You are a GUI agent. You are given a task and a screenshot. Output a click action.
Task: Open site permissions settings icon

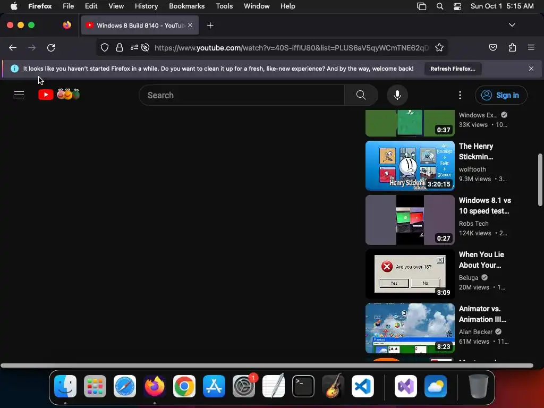coord(134,47)
